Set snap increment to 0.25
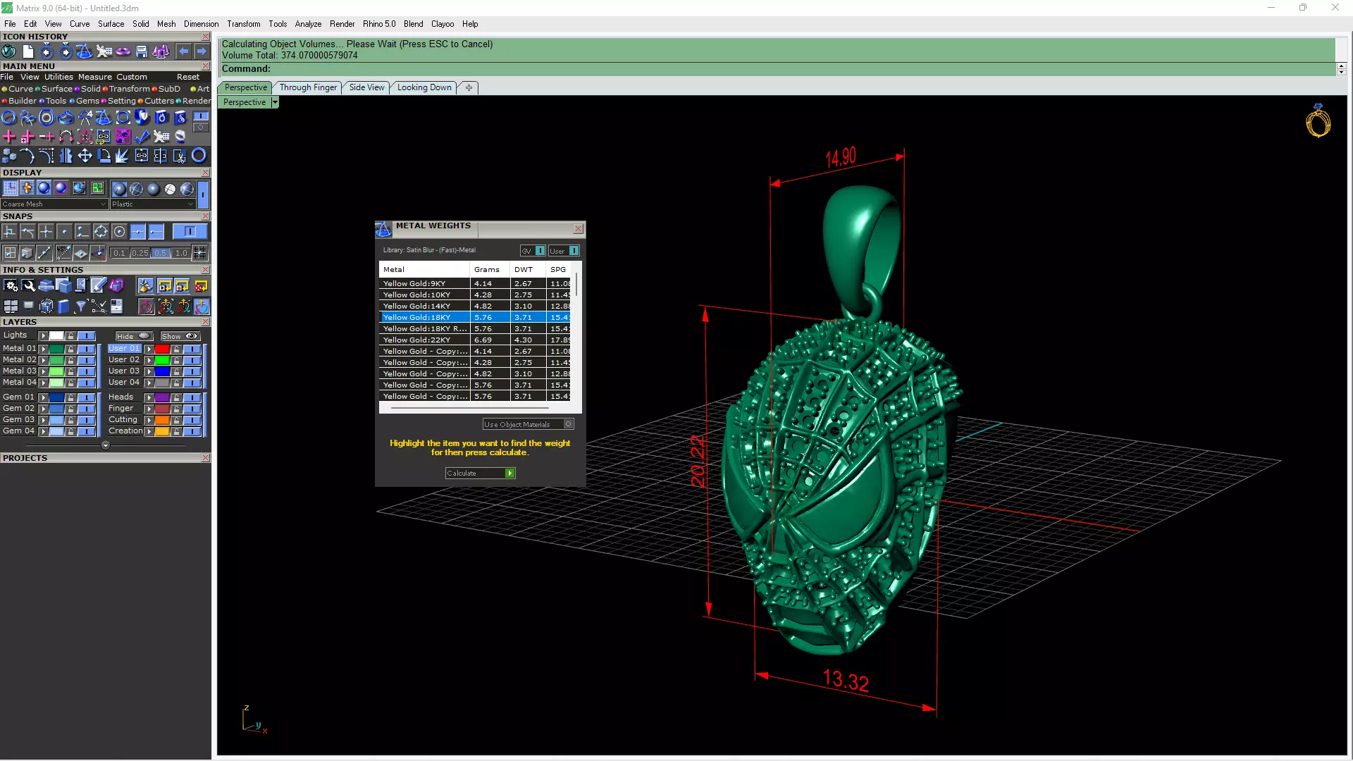The width and height of the screenshot is (1353, 761). click(x=140, y=253)
